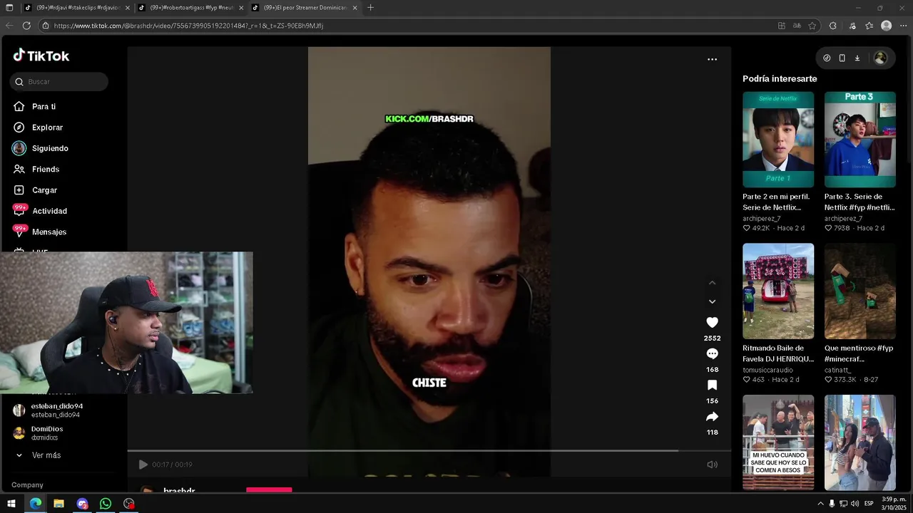Click the translate page icon

point(797,26)
